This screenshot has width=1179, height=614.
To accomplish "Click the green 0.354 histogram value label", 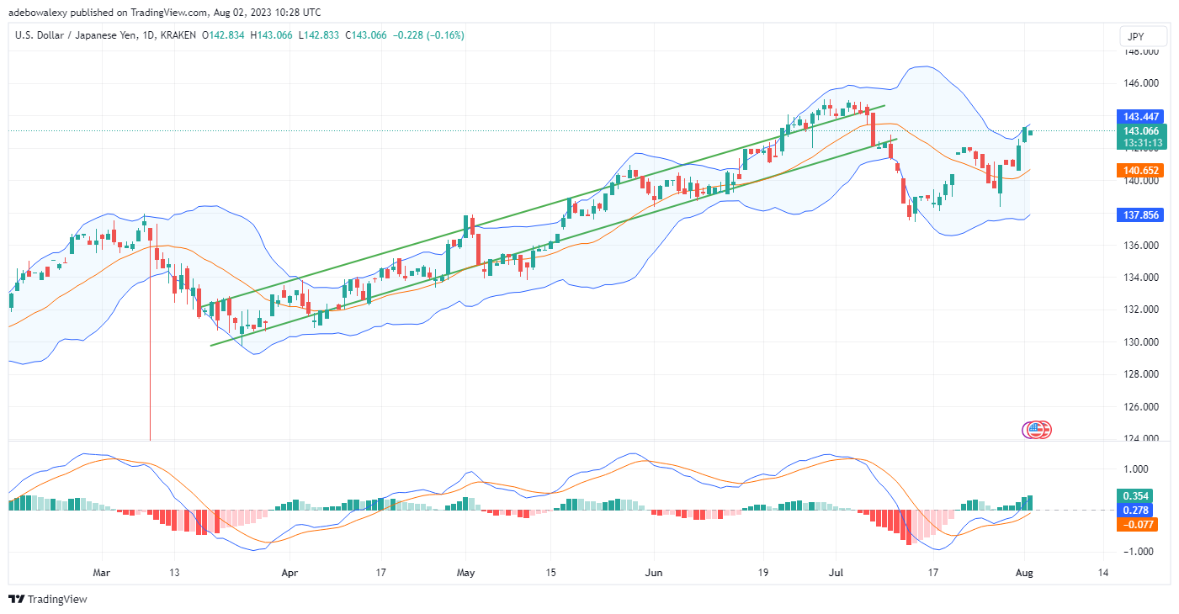I will 1136,495.
